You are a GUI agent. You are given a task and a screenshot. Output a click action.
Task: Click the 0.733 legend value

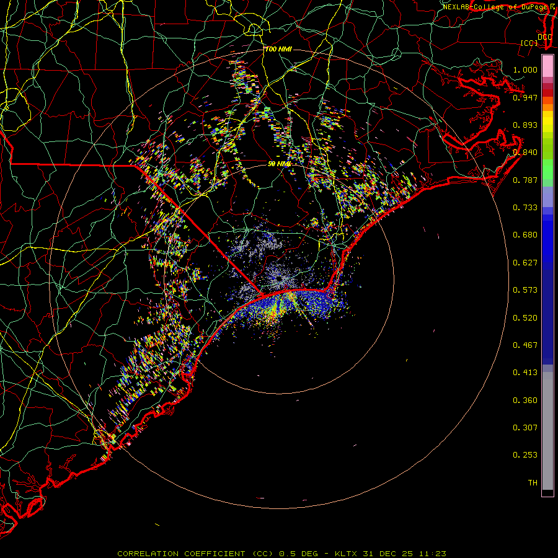click(x=525, y=208)
